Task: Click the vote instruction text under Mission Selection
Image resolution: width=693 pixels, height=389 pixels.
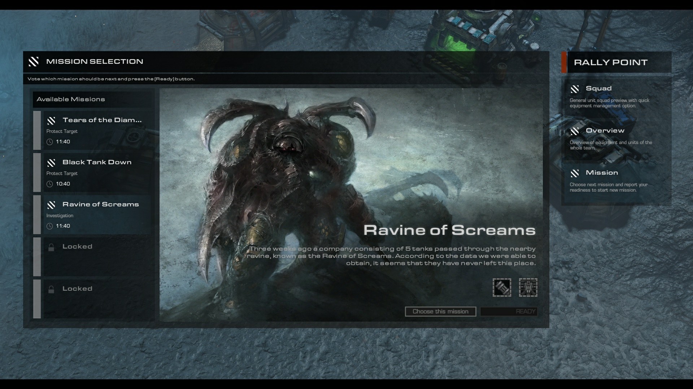Action: pyautogui.click(x=111, y=79)
